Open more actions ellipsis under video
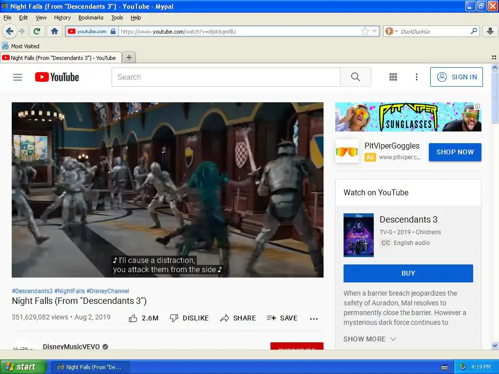The width and height of the screenshot is (499, 374). [x=314, y=318]
